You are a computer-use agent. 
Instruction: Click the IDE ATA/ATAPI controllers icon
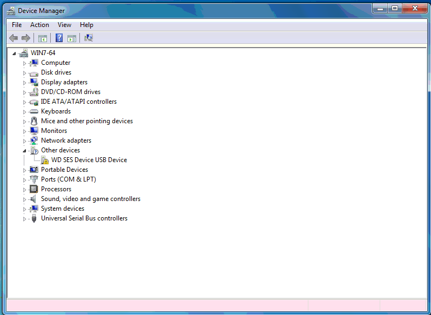pyautogui.click(x=34, y=102)
